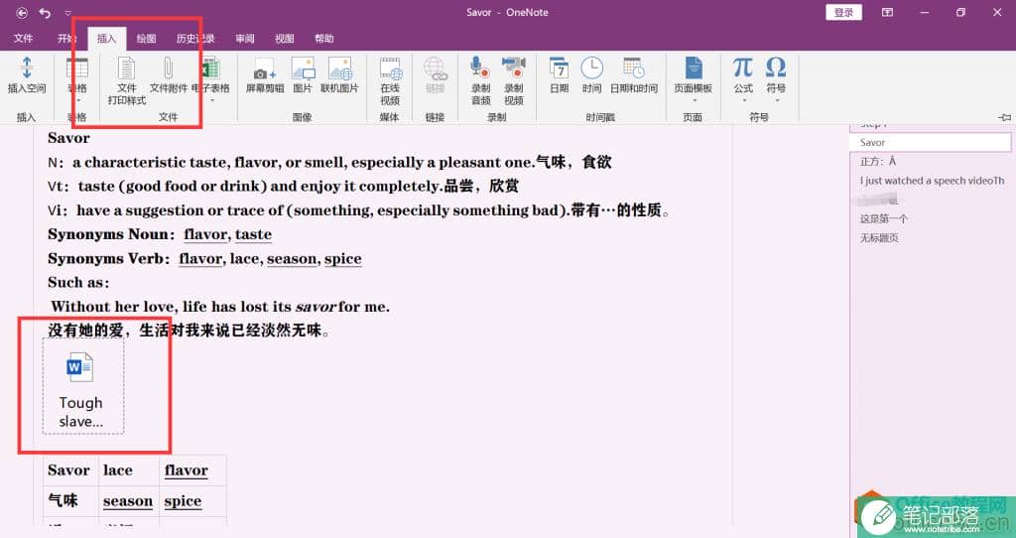Expand the spreadsheet dropdown arrow

[x=211, y=101]
